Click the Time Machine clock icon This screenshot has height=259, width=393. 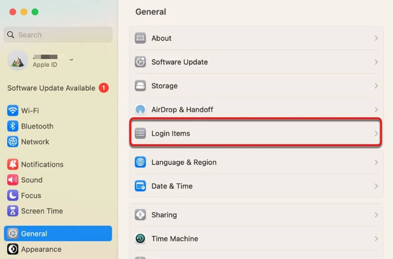[x=140, y=238]
